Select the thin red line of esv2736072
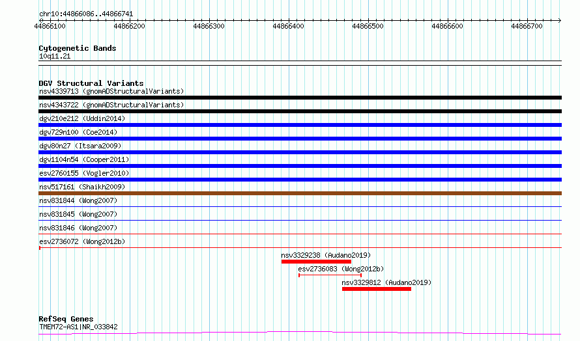 [300, 248]
